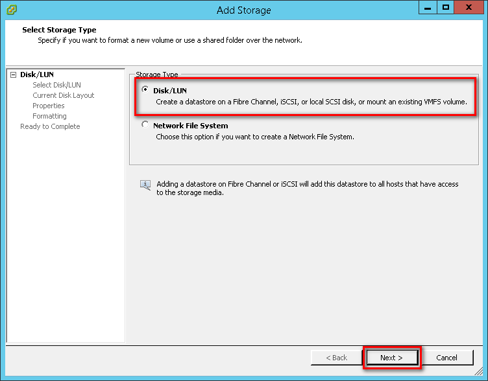Go to the Properties step

coord(49,106)
